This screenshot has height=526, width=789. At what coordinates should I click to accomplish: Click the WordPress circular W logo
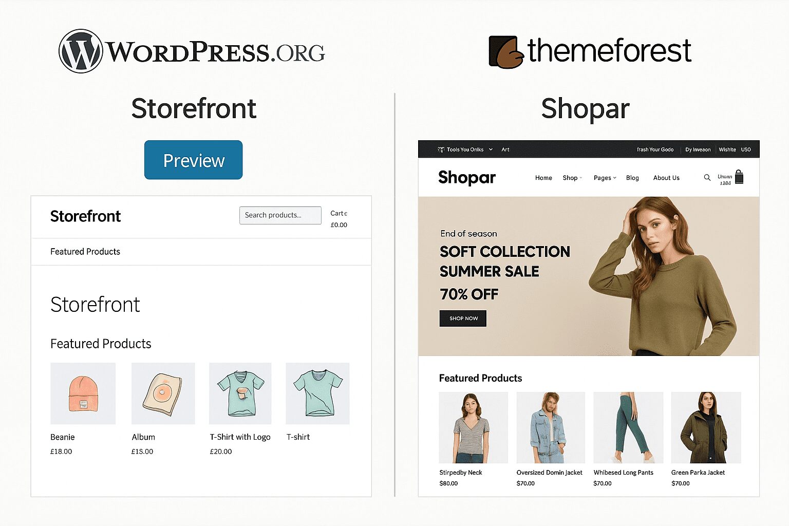[81, 51]
